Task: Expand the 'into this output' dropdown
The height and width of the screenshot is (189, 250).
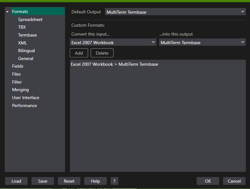Action: point(202,42)
